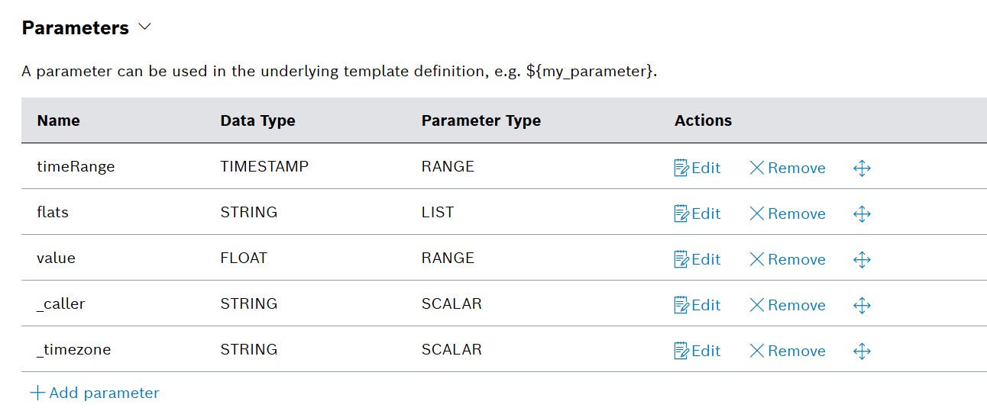Click the move handle icon for value row

(x=862, y=259)
